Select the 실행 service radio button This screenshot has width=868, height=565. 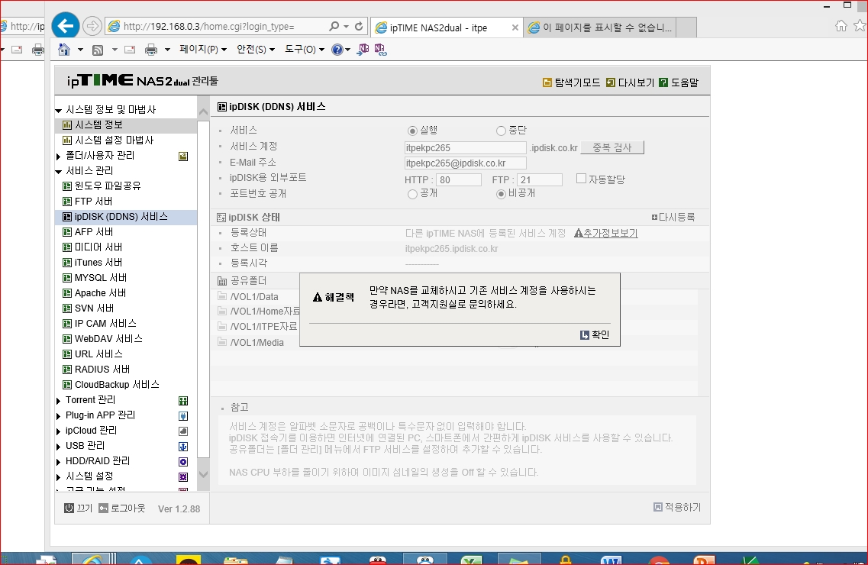coord(411,131)
